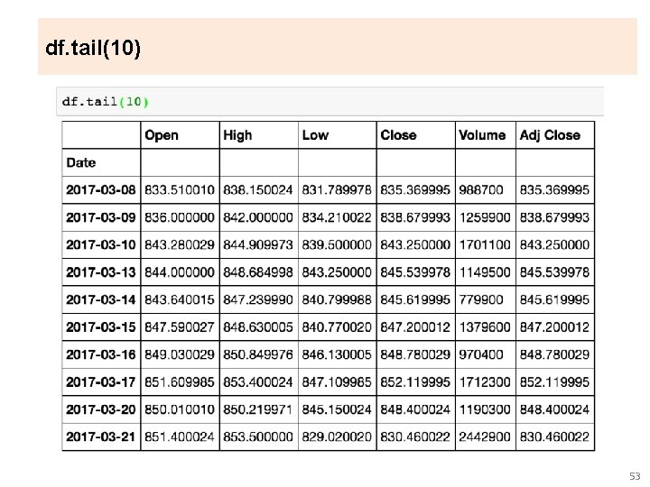Click Volume value 1149500

(485, 272)
